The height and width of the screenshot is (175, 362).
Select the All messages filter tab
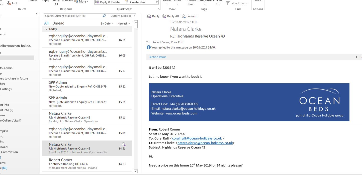[46, 23]
